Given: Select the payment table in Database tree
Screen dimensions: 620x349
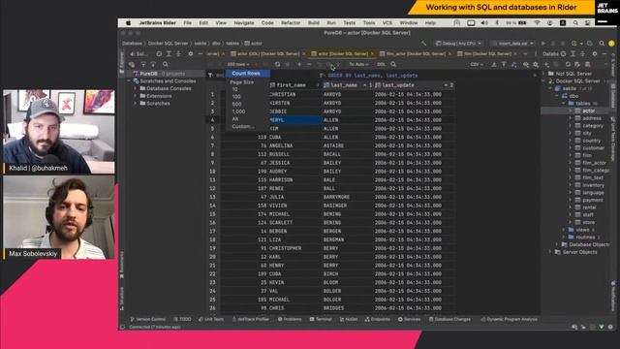Looking at the screenshot, I should click(592, 201).
